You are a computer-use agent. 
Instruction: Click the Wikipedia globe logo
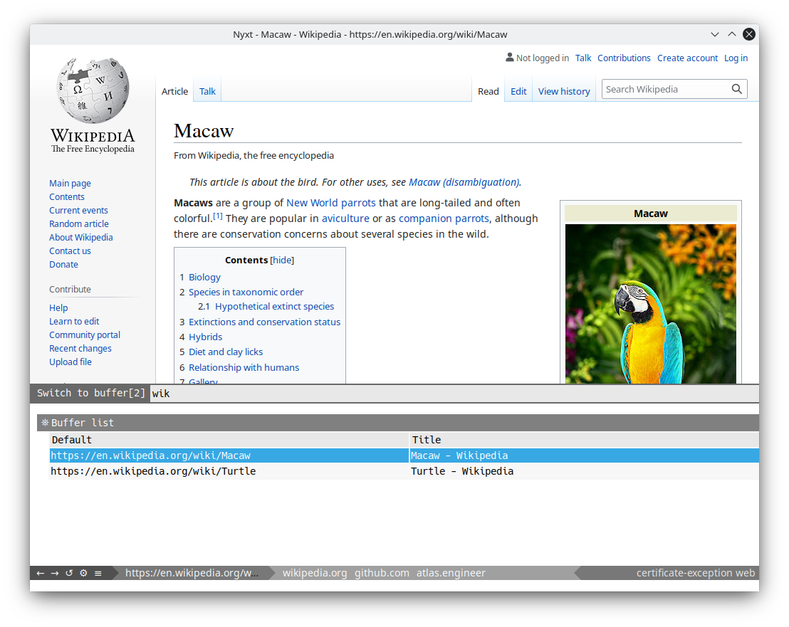tap(93, 90)
